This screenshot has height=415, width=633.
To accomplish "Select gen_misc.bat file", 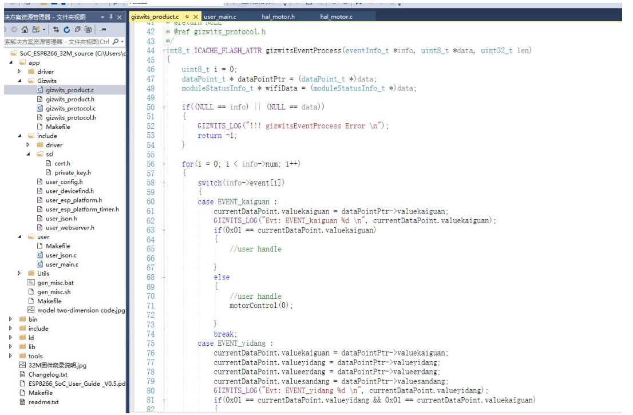I will [56, 283].
